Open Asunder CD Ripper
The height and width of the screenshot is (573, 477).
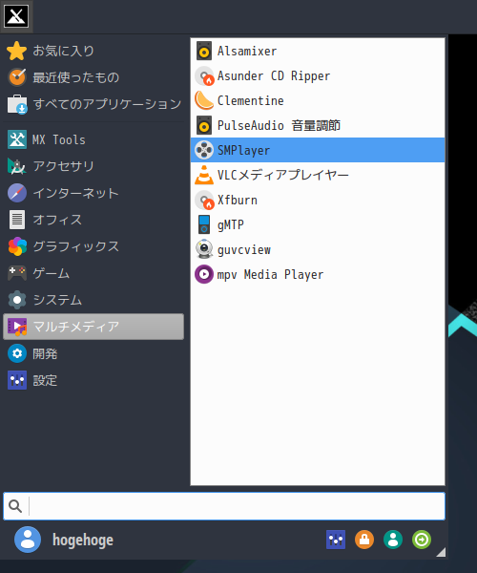tap(318, 75)
